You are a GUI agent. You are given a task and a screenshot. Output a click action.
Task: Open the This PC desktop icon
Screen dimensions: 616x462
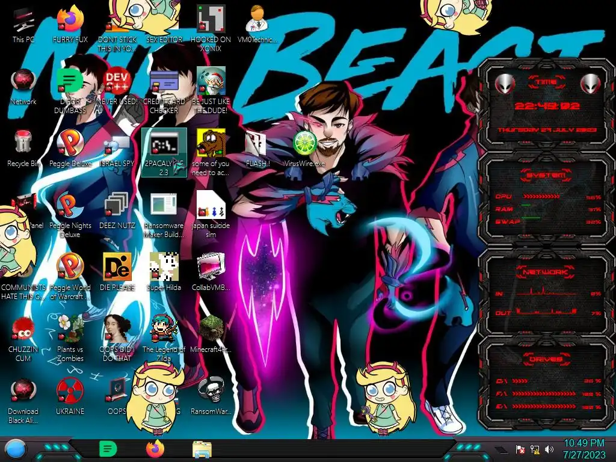23,25
